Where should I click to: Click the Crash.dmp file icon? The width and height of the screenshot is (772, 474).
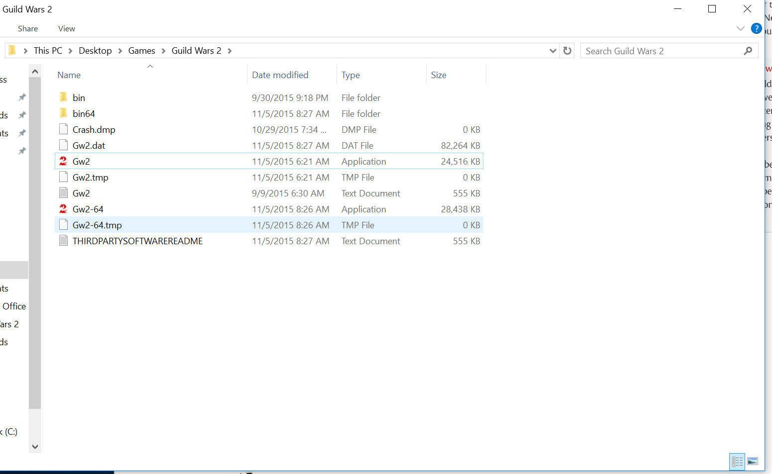[63, 129]
